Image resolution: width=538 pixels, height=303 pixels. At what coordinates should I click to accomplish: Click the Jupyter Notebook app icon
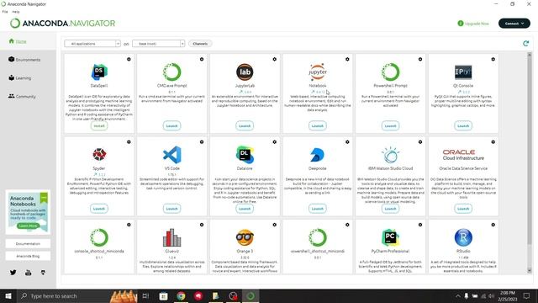tap(318, 72)
